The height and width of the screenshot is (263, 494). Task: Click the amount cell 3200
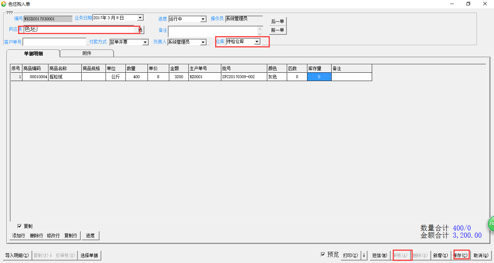click(x=179, y=77)
